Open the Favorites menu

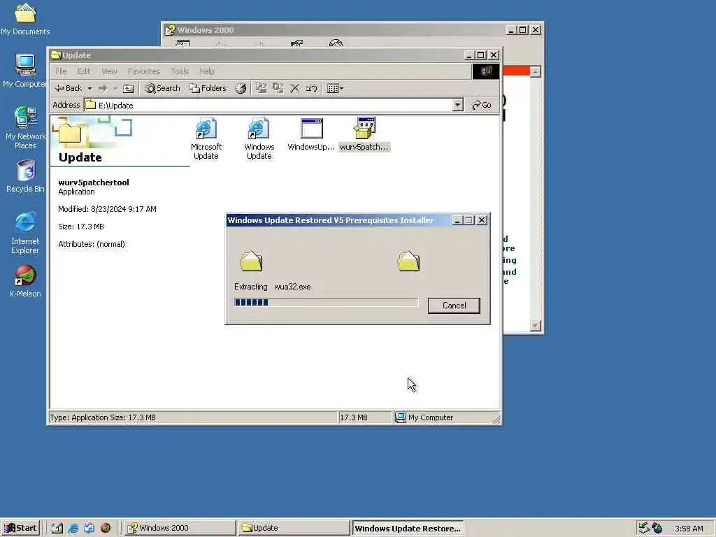(x=144, y=71)
